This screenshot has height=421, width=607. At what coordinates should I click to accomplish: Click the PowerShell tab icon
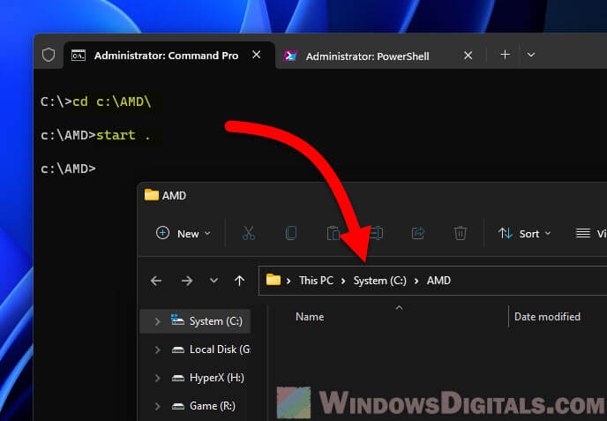point(290,56)
